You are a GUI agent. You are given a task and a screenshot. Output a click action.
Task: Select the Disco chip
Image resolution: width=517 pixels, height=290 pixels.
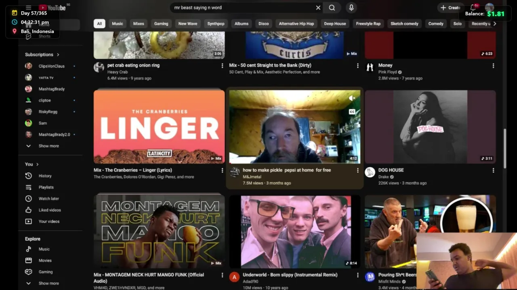[264, 24]
